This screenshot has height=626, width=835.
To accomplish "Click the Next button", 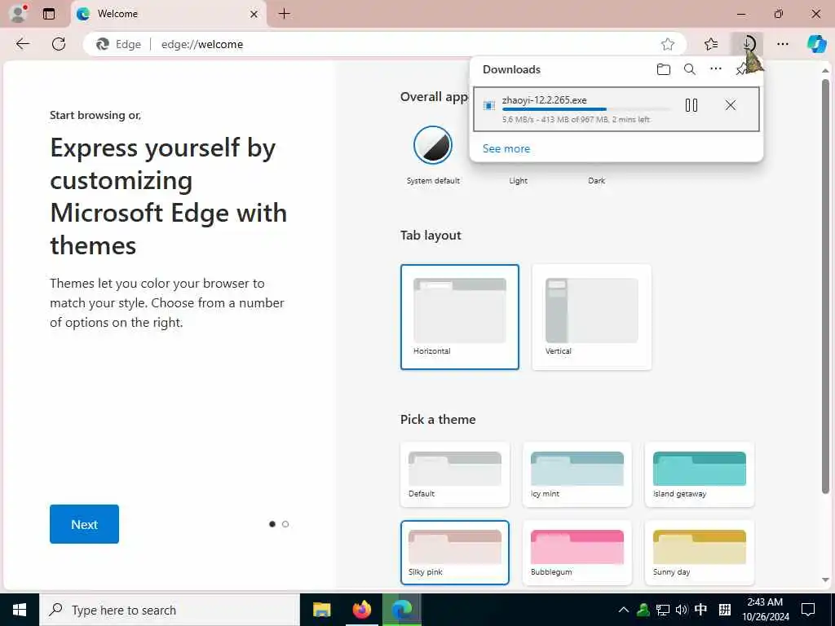I will (x=84, y=524).
